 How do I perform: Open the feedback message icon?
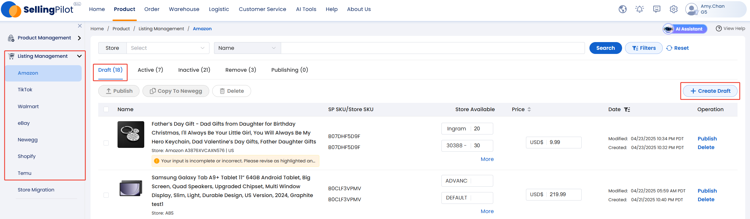point(657,9)
